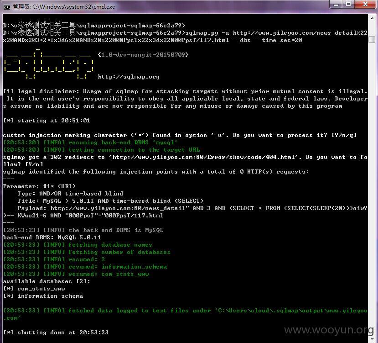Image resolution: width=378 pixels, height=343 pixels.
Task: Click the first 'sqlmapproject-sqlmap-66c2a79>' prompt line
Action: pos(94,26)
